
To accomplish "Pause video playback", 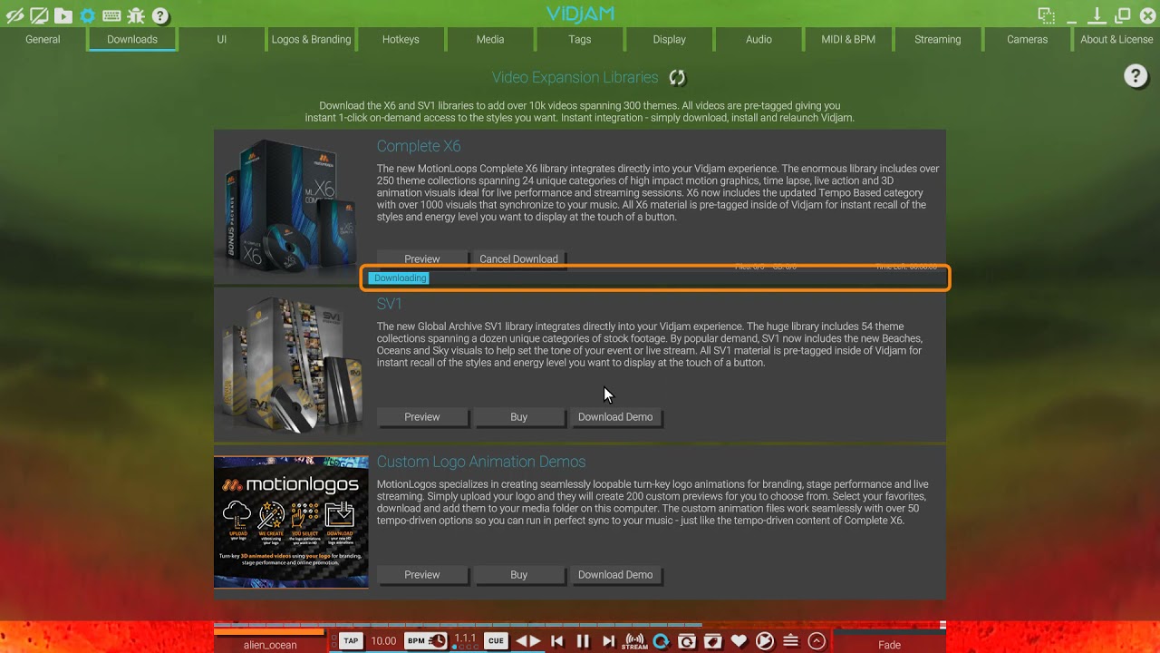I will coord(583,641).
